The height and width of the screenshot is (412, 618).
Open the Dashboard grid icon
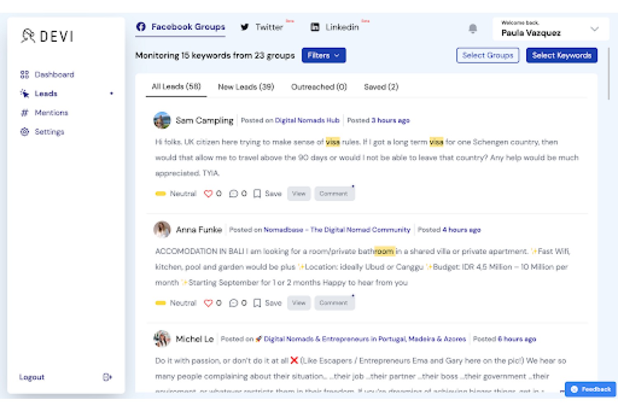pos(25,75)
